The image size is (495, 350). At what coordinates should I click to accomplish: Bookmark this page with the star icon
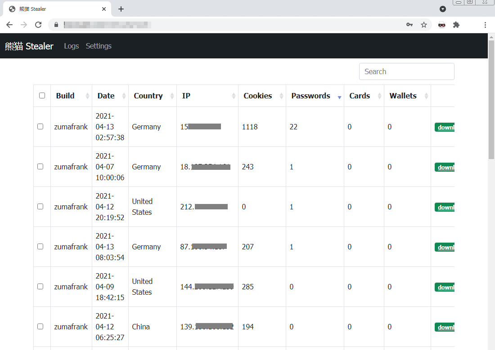(x=424, y=25)
